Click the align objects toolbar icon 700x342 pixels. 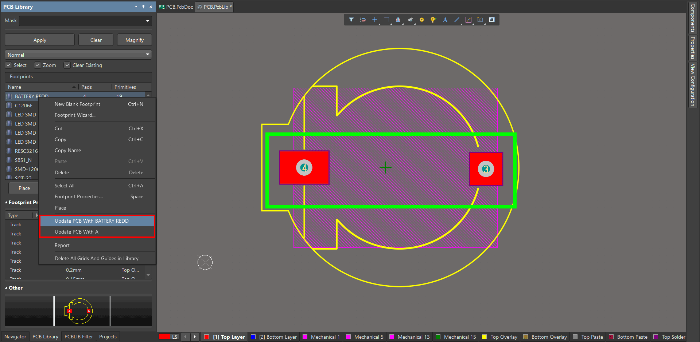tap(398, 20)
